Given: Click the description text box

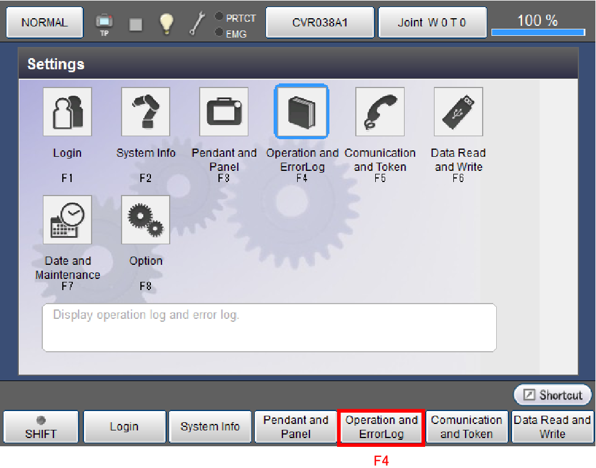Looking at the screenshot, I should pyautogui.click(x=269, y=328).
